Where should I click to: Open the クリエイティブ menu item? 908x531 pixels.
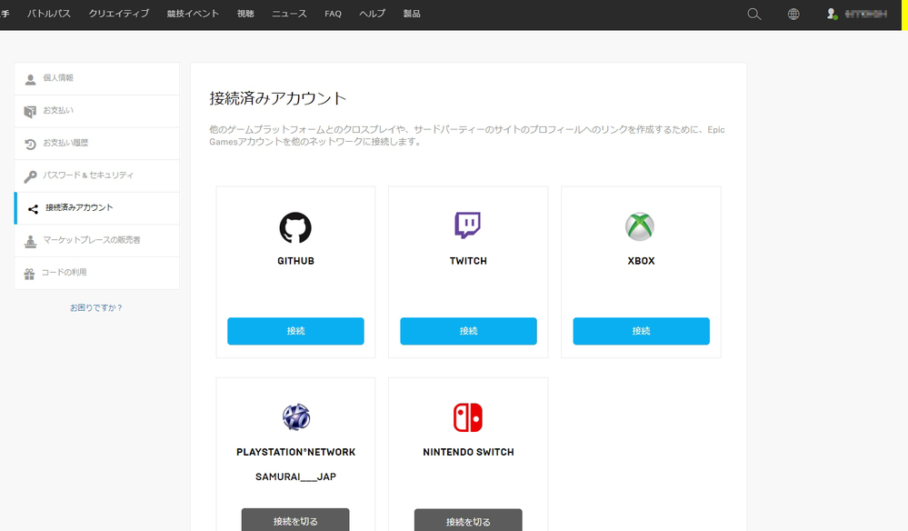(x=119, y=14)
